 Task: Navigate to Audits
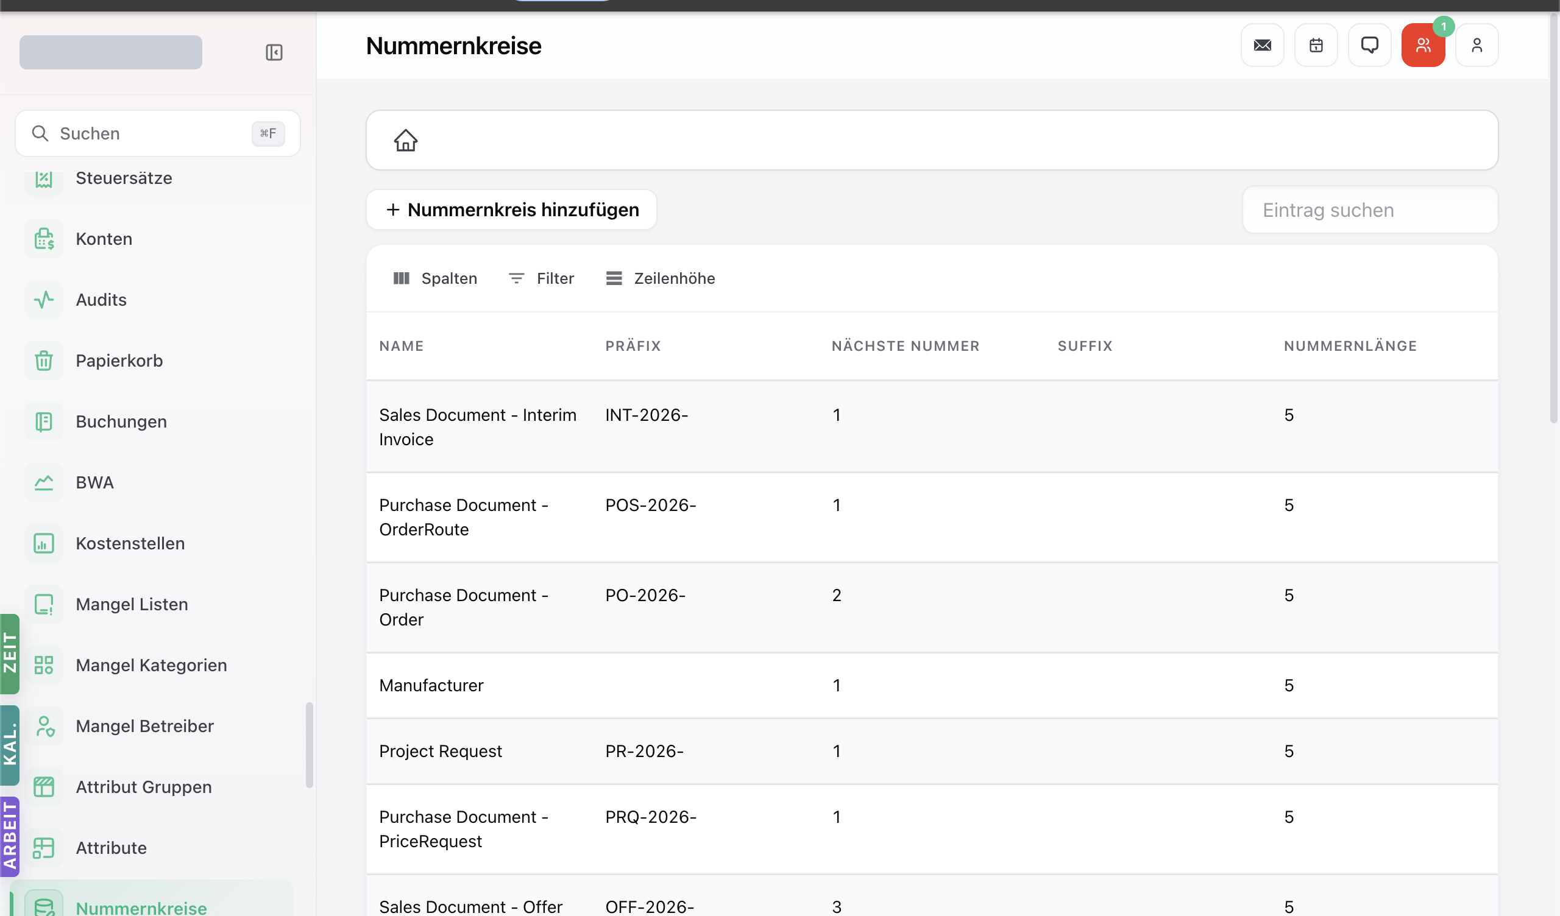tap(101, 300)
